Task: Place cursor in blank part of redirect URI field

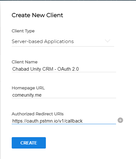Action: 99,121
